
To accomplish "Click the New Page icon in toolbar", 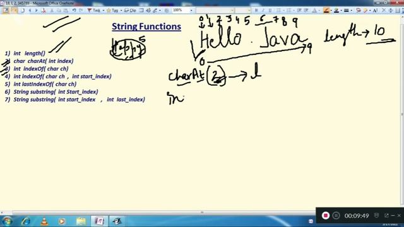I will (23, 10).
